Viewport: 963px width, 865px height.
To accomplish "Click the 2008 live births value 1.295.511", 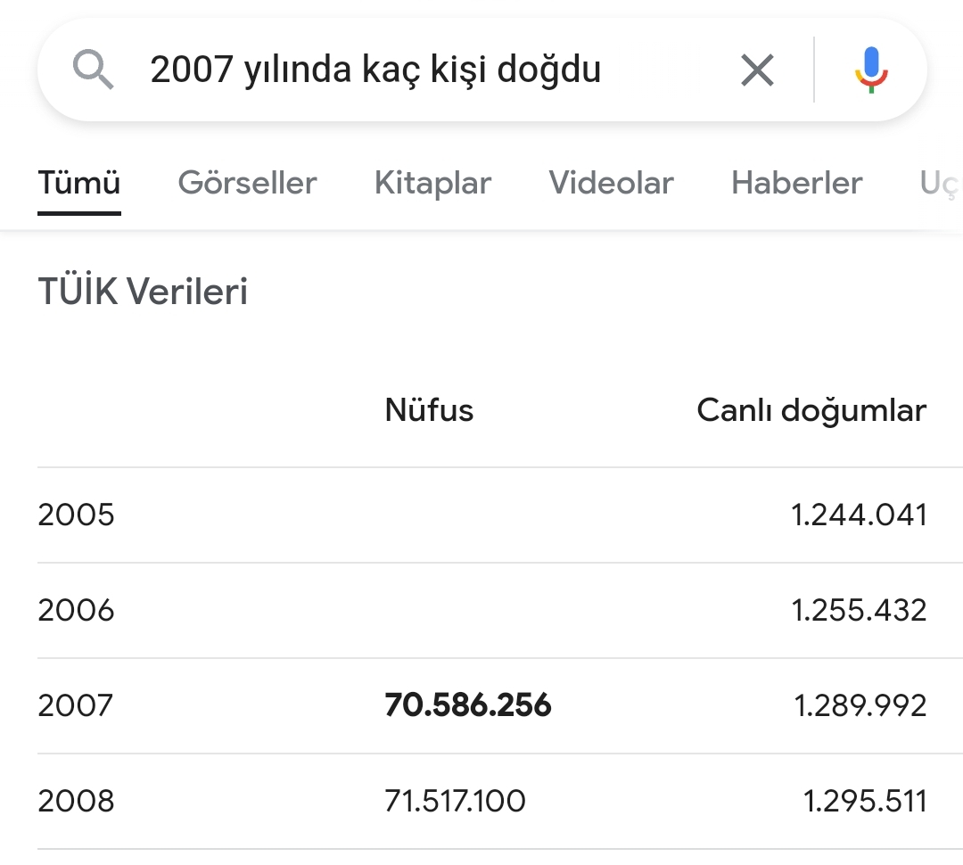I will tap(865, 801).
